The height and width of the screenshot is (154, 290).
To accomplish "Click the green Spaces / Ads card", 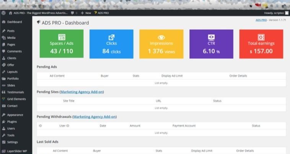I will (x=62, y=44).
